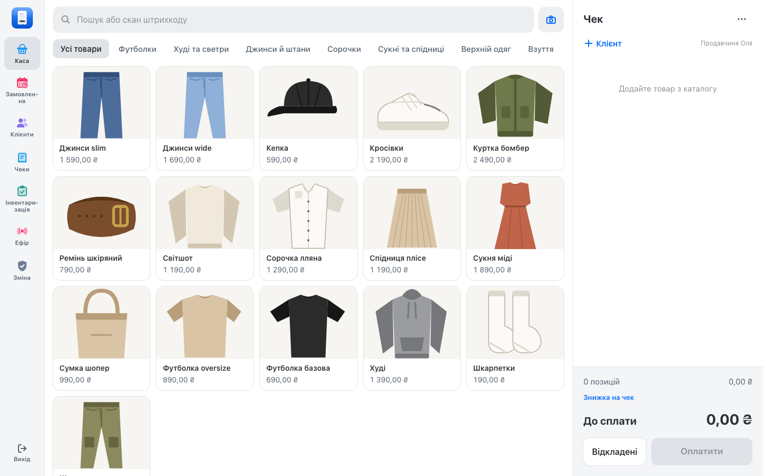Add Джинси wide product

[205, 118]
